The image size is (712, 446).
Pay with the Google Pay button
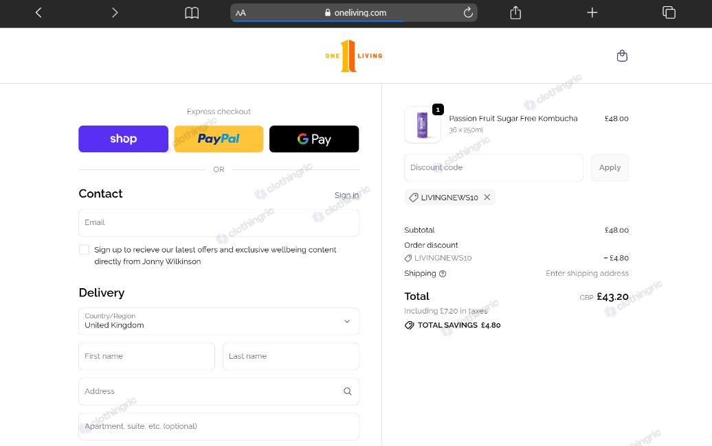(314, 139)
